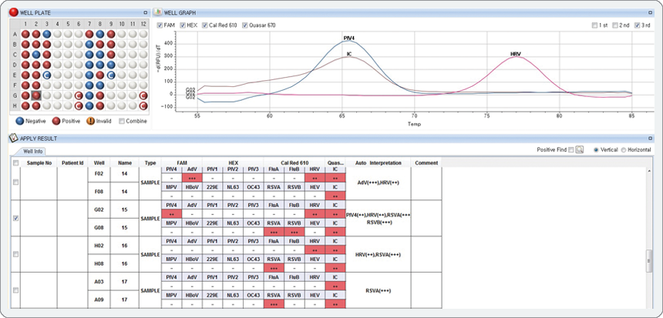Uncheck the FAM channel checkbox
This screenshot has width=663, height=318.
tap(160, 25)
